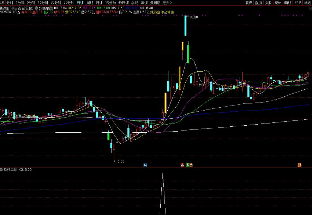312x215 pixels.
Task: Open F10 company information
Action: pyautogui.click(x=298, y=2)
